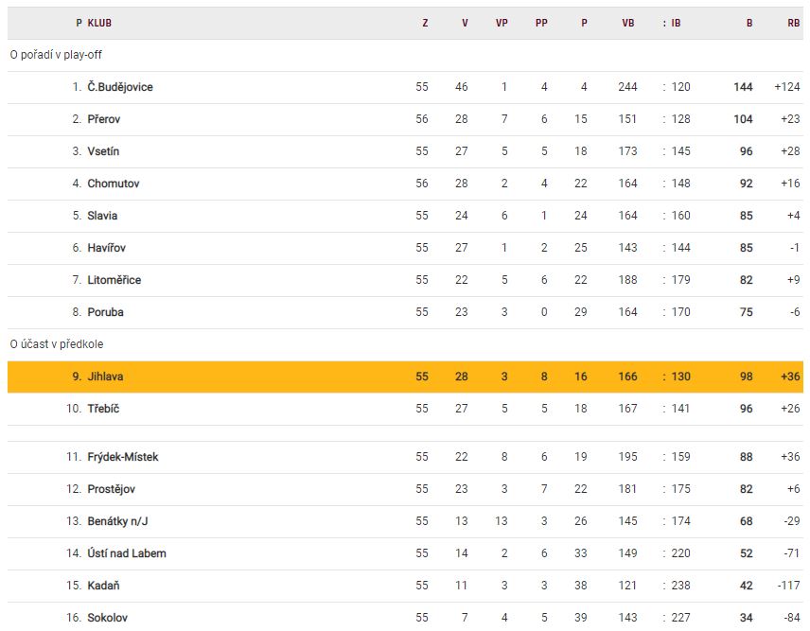The image size is (810, 631).
Task: Open Ústí nad Labem team
Action: [127, 553]
